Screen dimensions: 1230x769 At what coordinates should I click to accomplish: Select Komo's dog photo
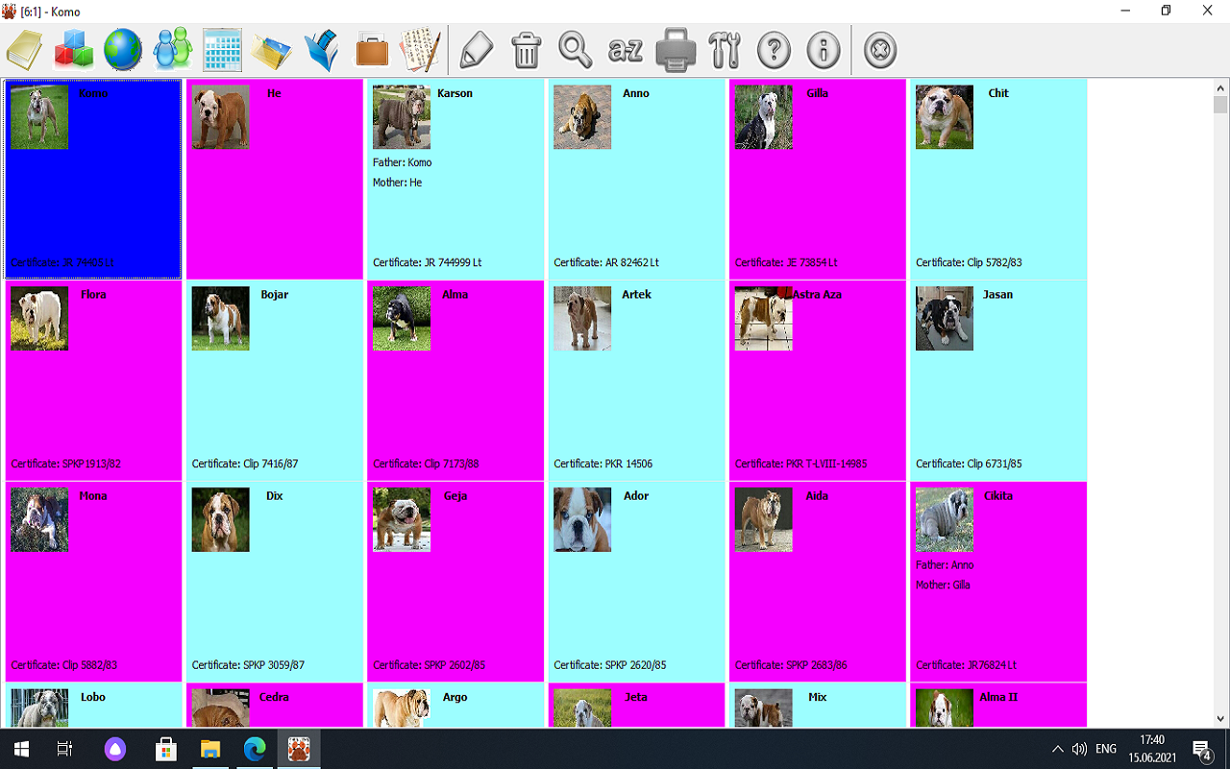tap(39, 117)
